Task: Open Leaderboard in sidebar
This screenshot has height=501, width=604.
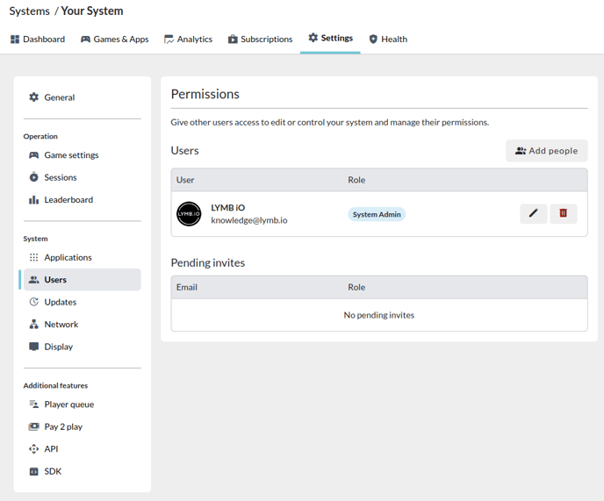Action: coord(82,200)
